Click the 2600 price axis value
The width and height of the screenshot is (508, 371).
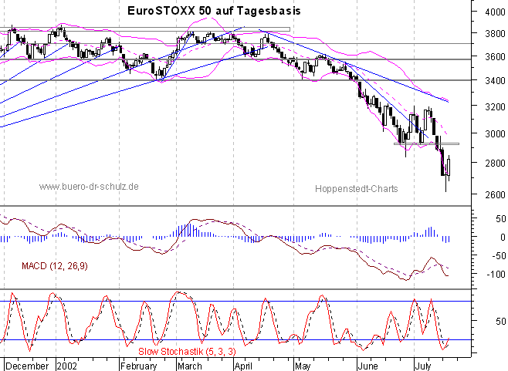(496, 194)
